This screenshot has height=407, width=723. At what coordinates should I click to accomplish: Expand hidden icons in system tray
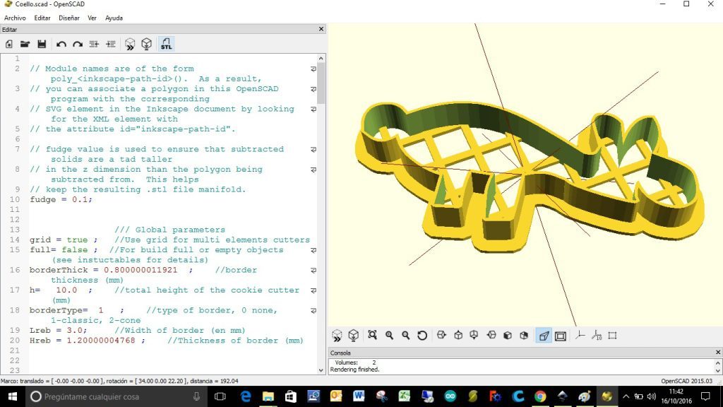pyautogui.click(x=627, y=398)
